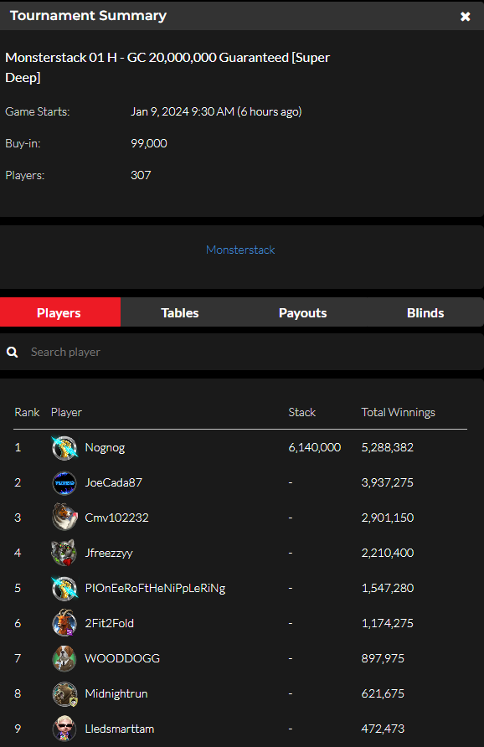484x747 pixels.
Task: Click winnings value 621,675
Action: tap(383, 693)
